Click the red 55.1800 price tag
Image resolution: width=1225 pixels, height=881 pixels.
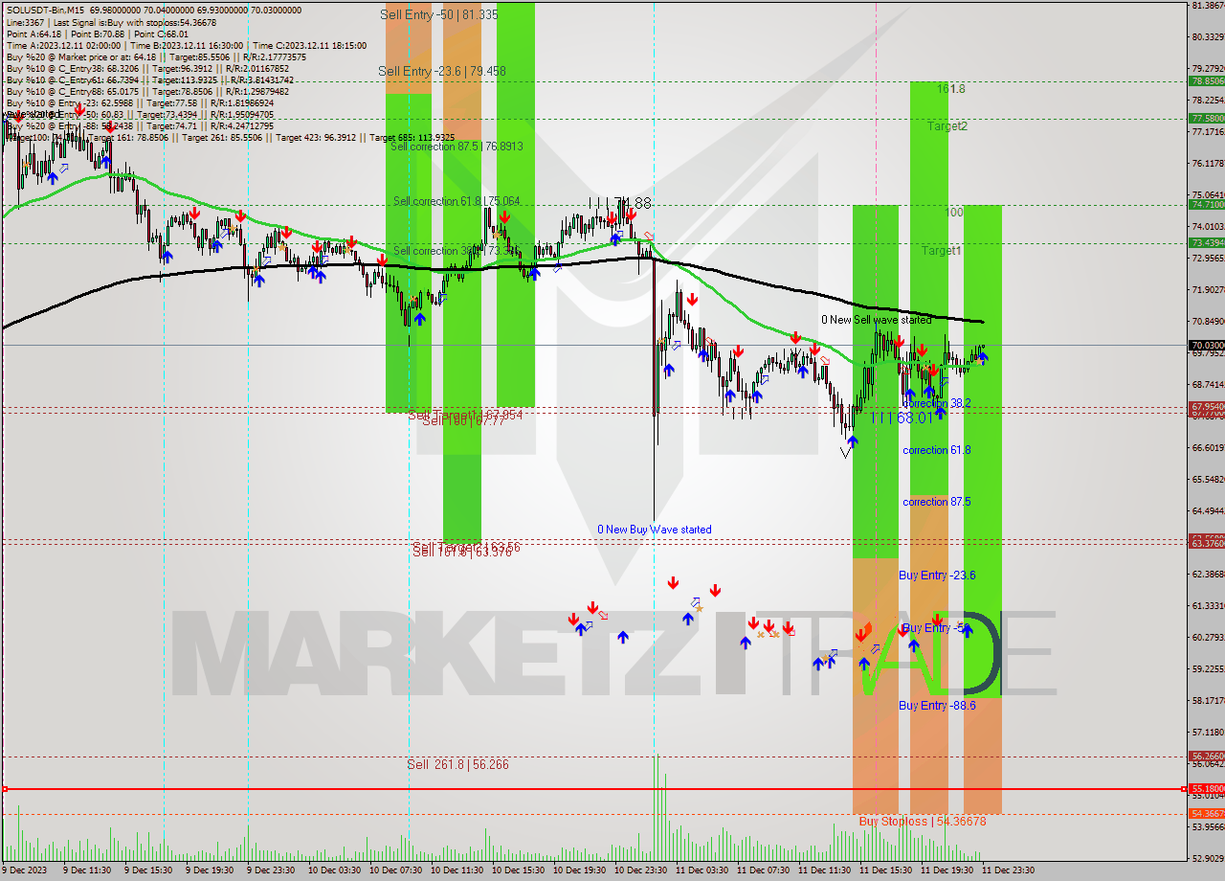1206,789
